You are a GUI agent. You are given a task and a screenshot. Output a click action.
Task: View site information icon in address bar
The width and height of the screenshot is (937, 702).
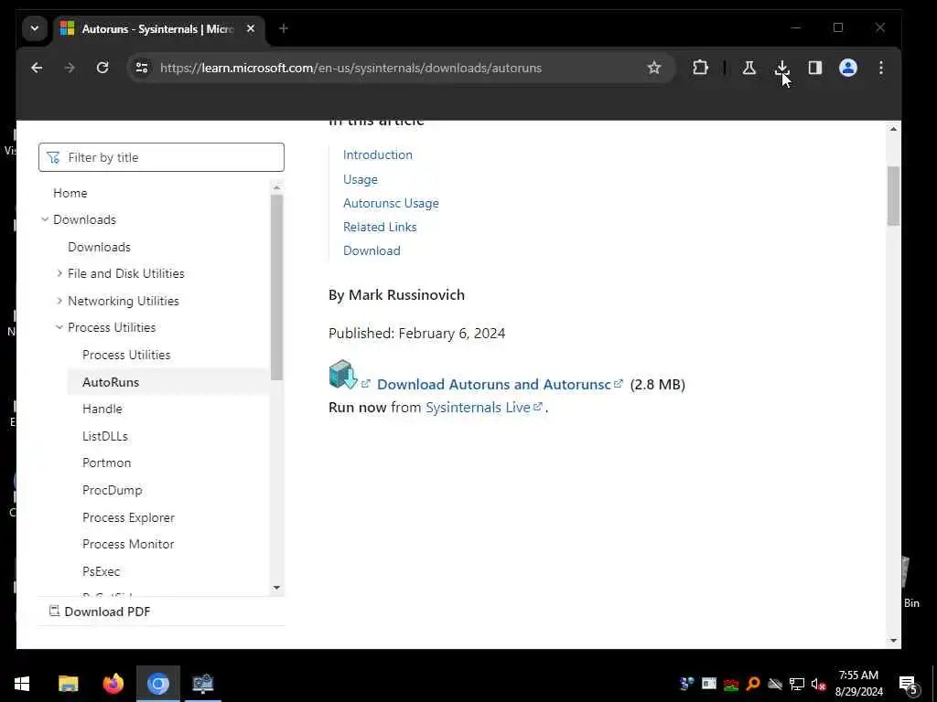pyautogui.click(x=142, y=68)
